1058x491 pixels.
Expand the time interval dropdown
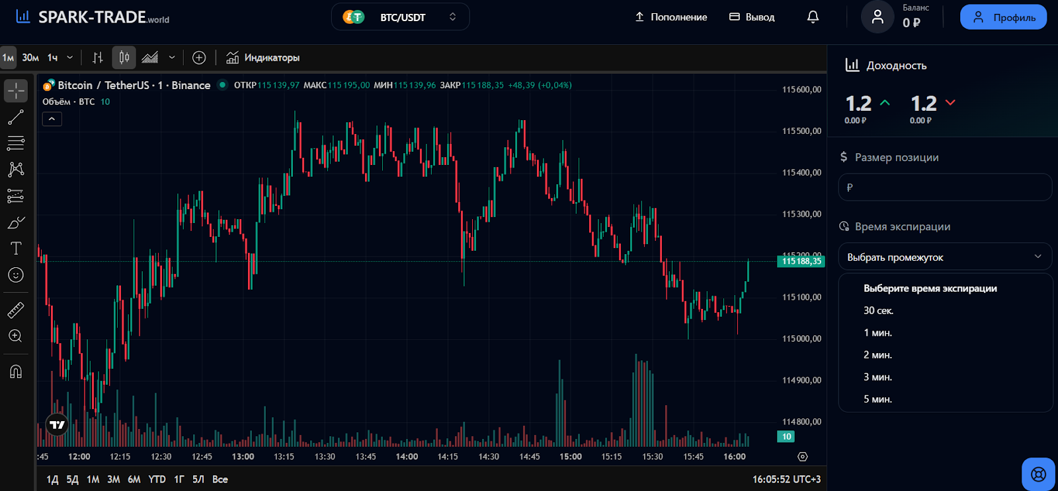pyautogui.click(x=70, y=58)
